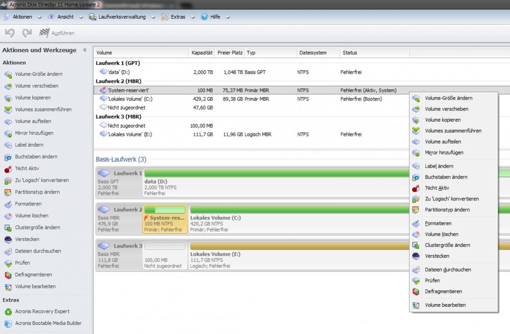
Task: Expand dropdown arrow next to Ansicht
Action: point(81,17)
